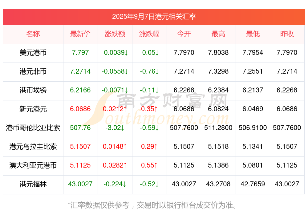Click percentage change -0.59↓
The image size is (308, 215).
(x=149, y=128)
